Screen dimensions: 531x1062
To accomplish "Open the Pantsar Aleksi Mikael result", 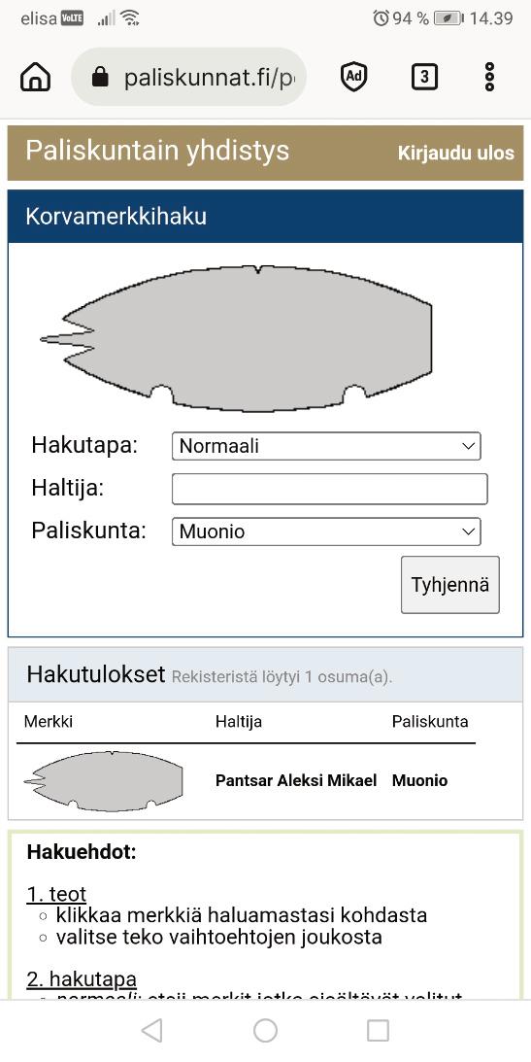I will [x=296, y=780].
